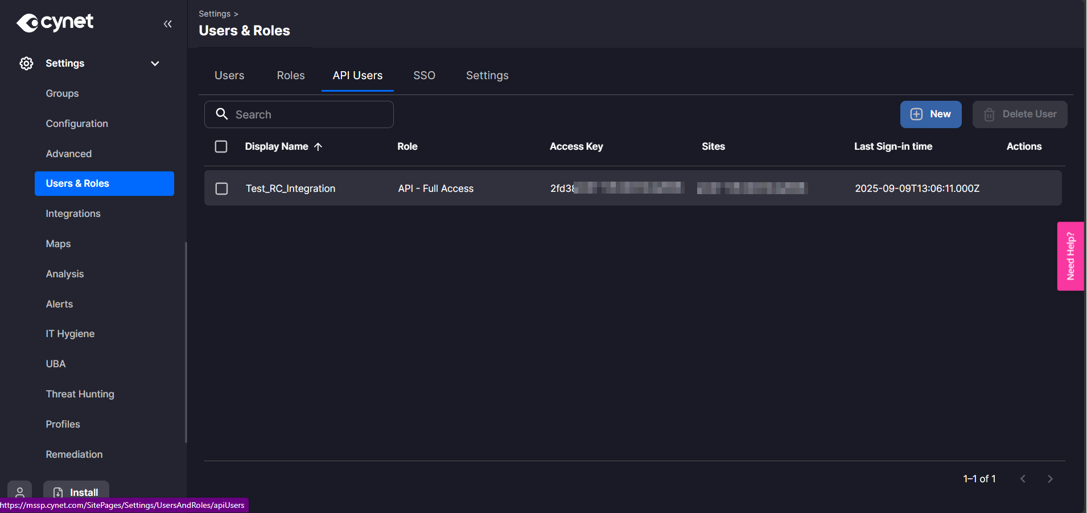Switch to the Users tab
Screen dimensions: 1087x513
click(x=229, y=75)
